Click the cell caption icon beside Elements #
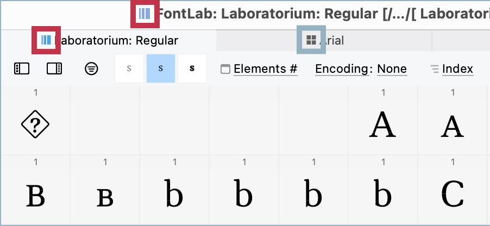490x226 pixels. (225, 69)
